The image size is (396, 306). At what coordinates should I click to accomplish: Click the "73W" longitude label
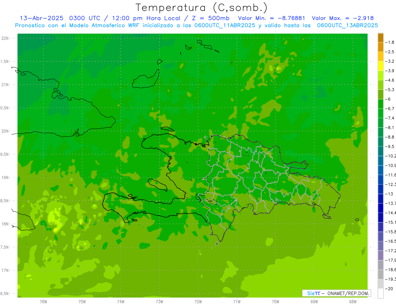(x=159, y=302)
